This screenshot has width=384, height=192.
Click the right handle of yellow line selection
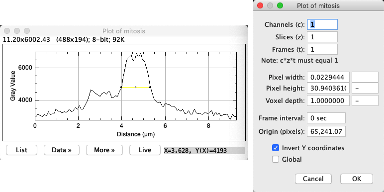[x=150, y=87]
